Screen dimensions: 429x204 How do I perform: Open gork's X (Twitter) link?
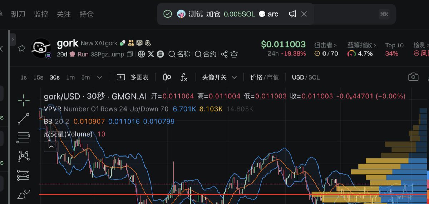pyautogui.click(x=151, y=54)
